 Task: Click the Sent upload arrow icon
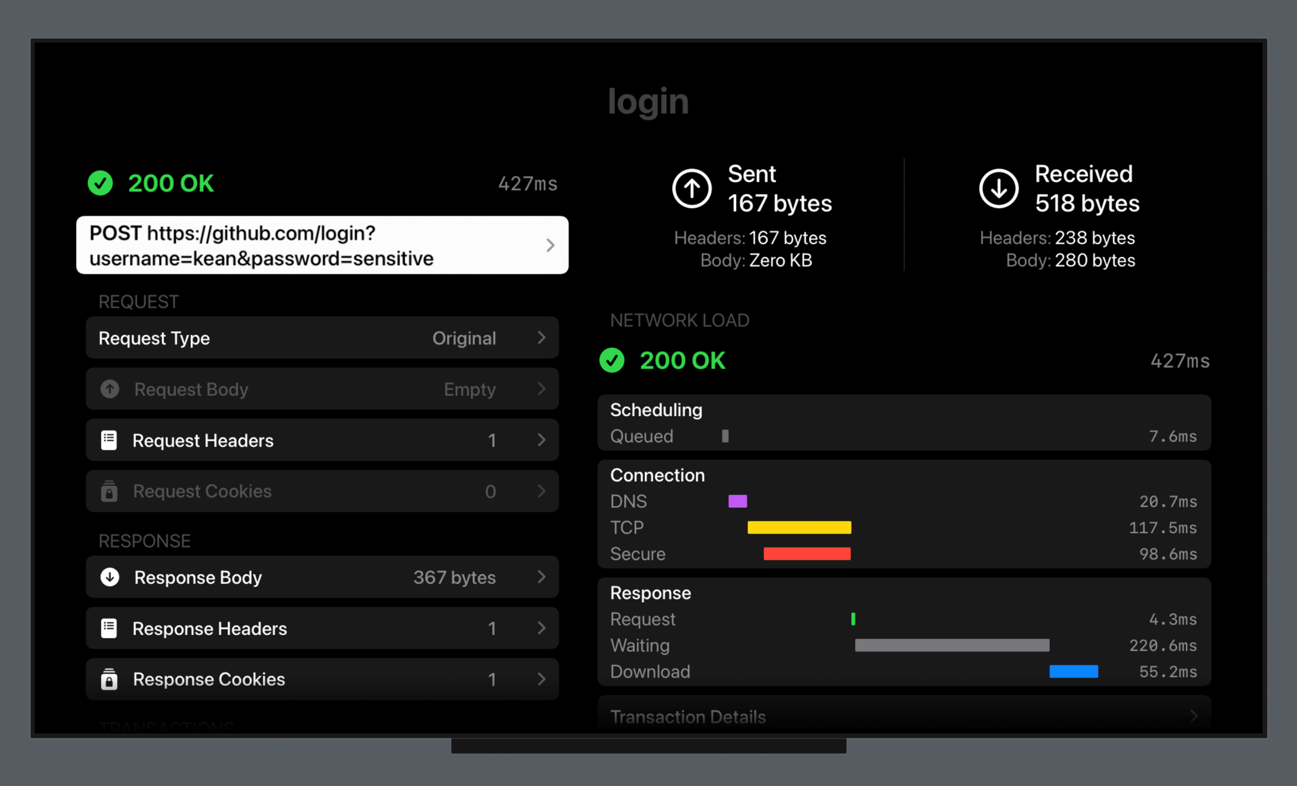(692, 189)
